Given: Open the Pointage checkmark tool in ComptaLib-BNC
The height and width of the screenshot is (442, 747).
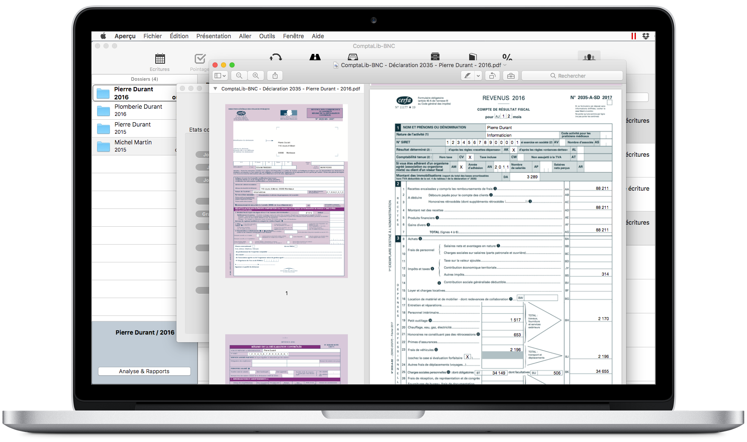Looking at the screenshot, I should point(200,62).
